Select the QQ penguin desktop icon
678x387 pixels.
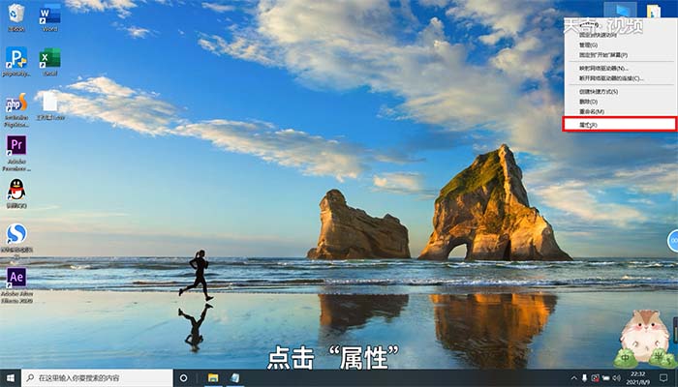[x=16, y=193]
